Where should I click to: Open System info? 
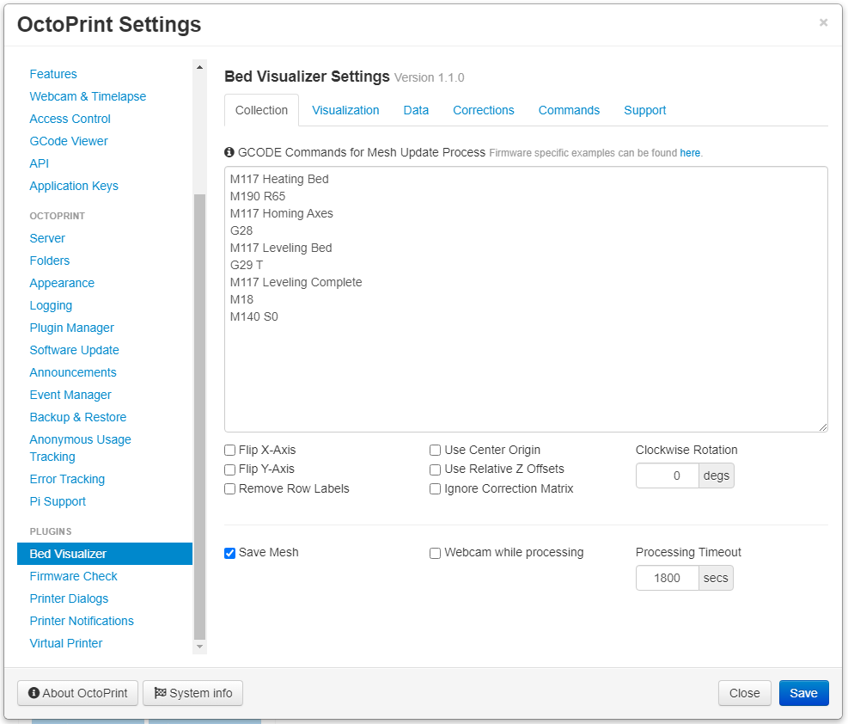[192, 693]
